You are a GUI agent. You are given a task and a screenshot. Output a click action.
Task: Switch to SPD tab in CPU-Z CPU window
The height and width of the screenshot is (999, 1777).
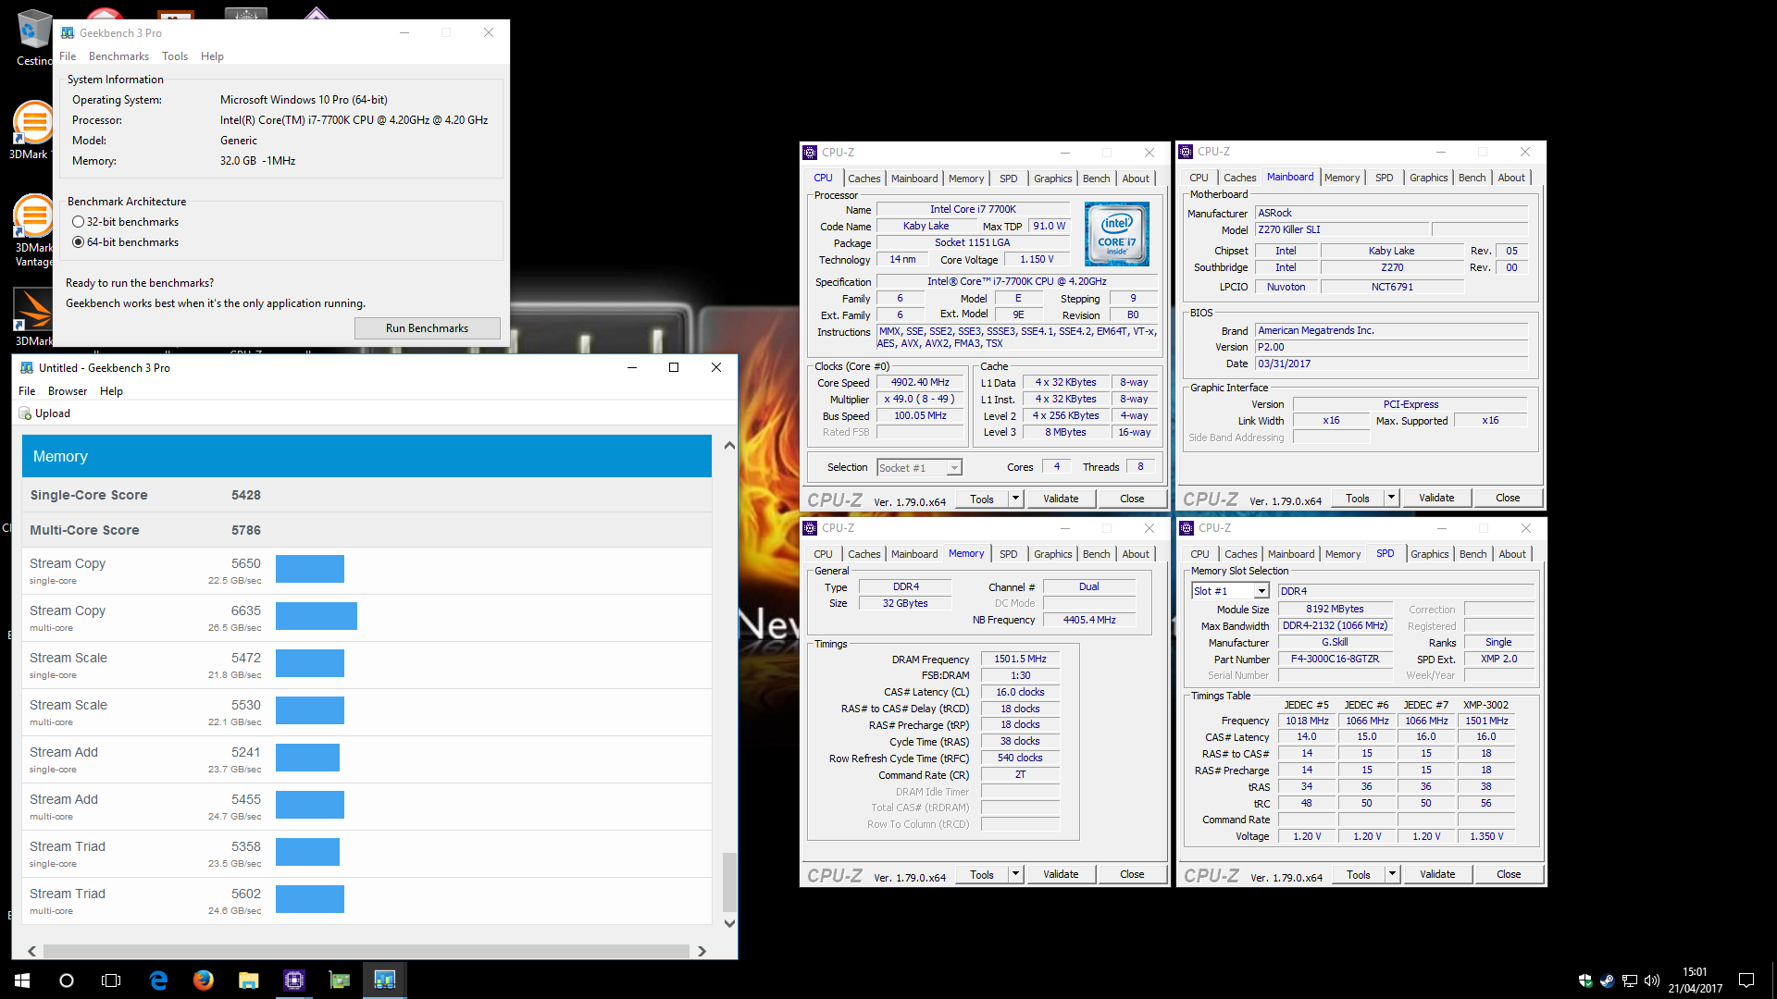(1008, 179)
